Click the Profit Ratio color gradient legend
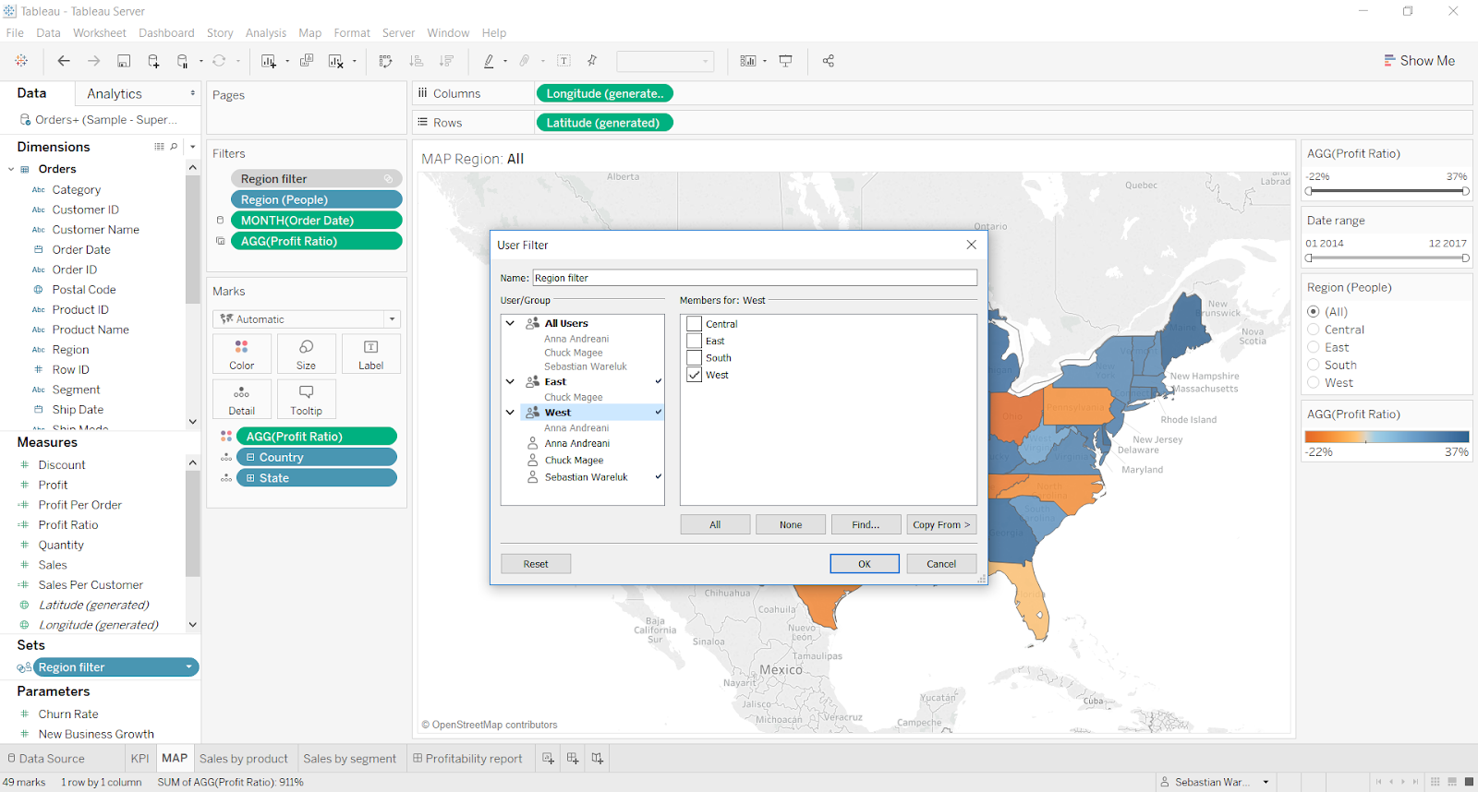 click(1386, 437)
